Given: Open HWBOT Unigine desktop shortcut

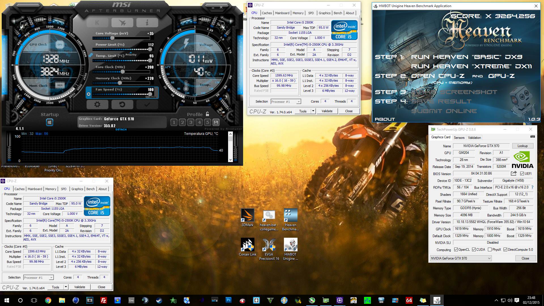Looking at the screenshot, I should click(x=290, y=249).
